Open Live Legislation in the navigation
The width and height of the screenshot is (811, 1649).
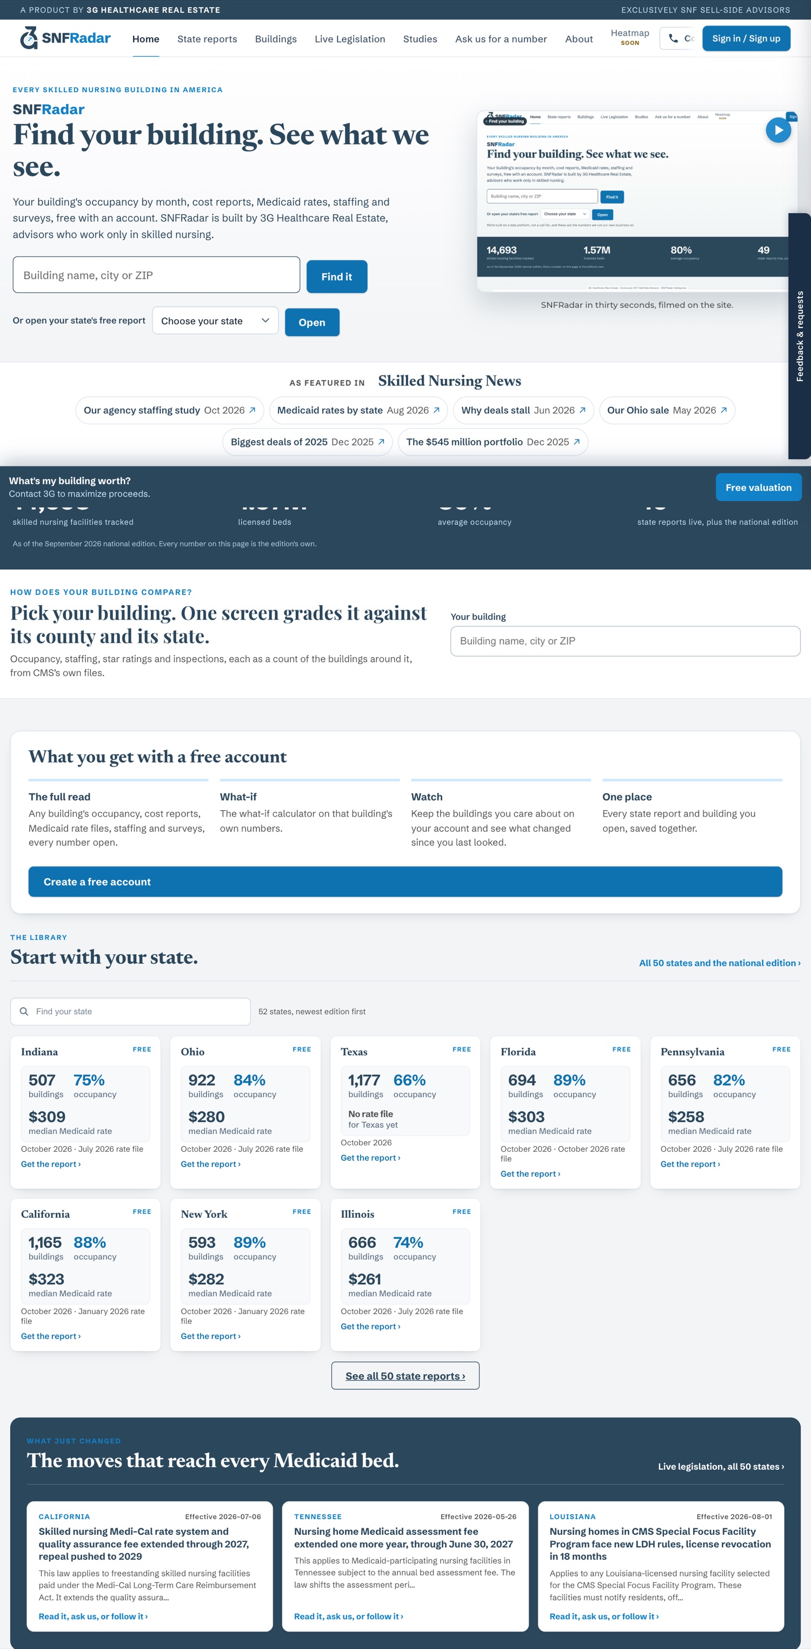[x=350, y=39]
